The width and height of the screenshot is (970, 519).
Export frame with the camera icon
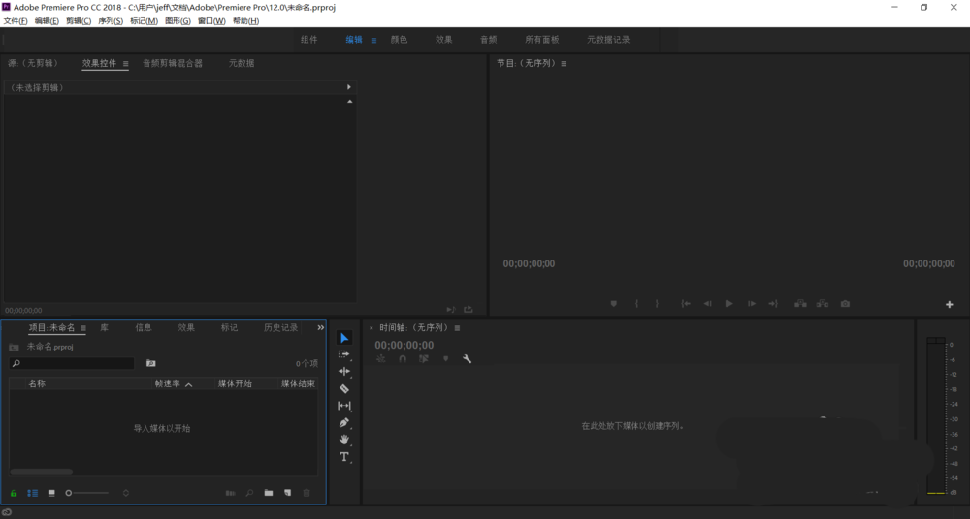(845, 304)
